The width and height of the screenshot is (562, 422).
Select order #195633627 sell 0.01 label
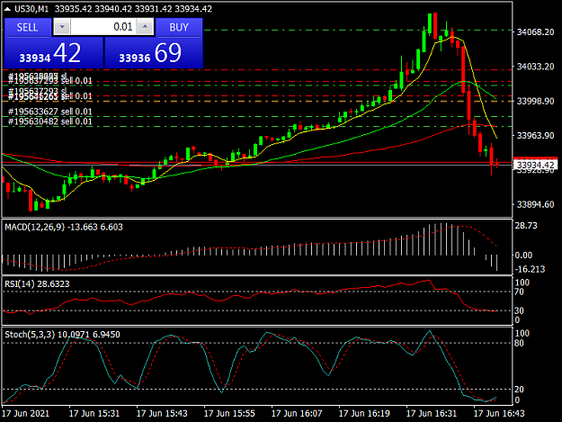[50, 112]
